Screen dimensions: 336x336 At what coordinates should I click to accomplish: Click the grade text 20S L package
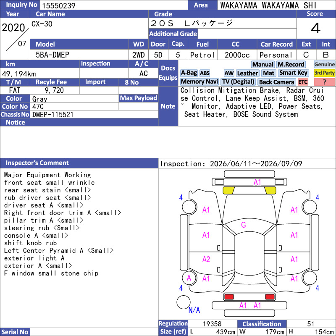pos(192,23)
